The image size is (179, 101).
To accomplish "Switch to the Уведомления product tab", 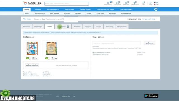I will (122, 27).
